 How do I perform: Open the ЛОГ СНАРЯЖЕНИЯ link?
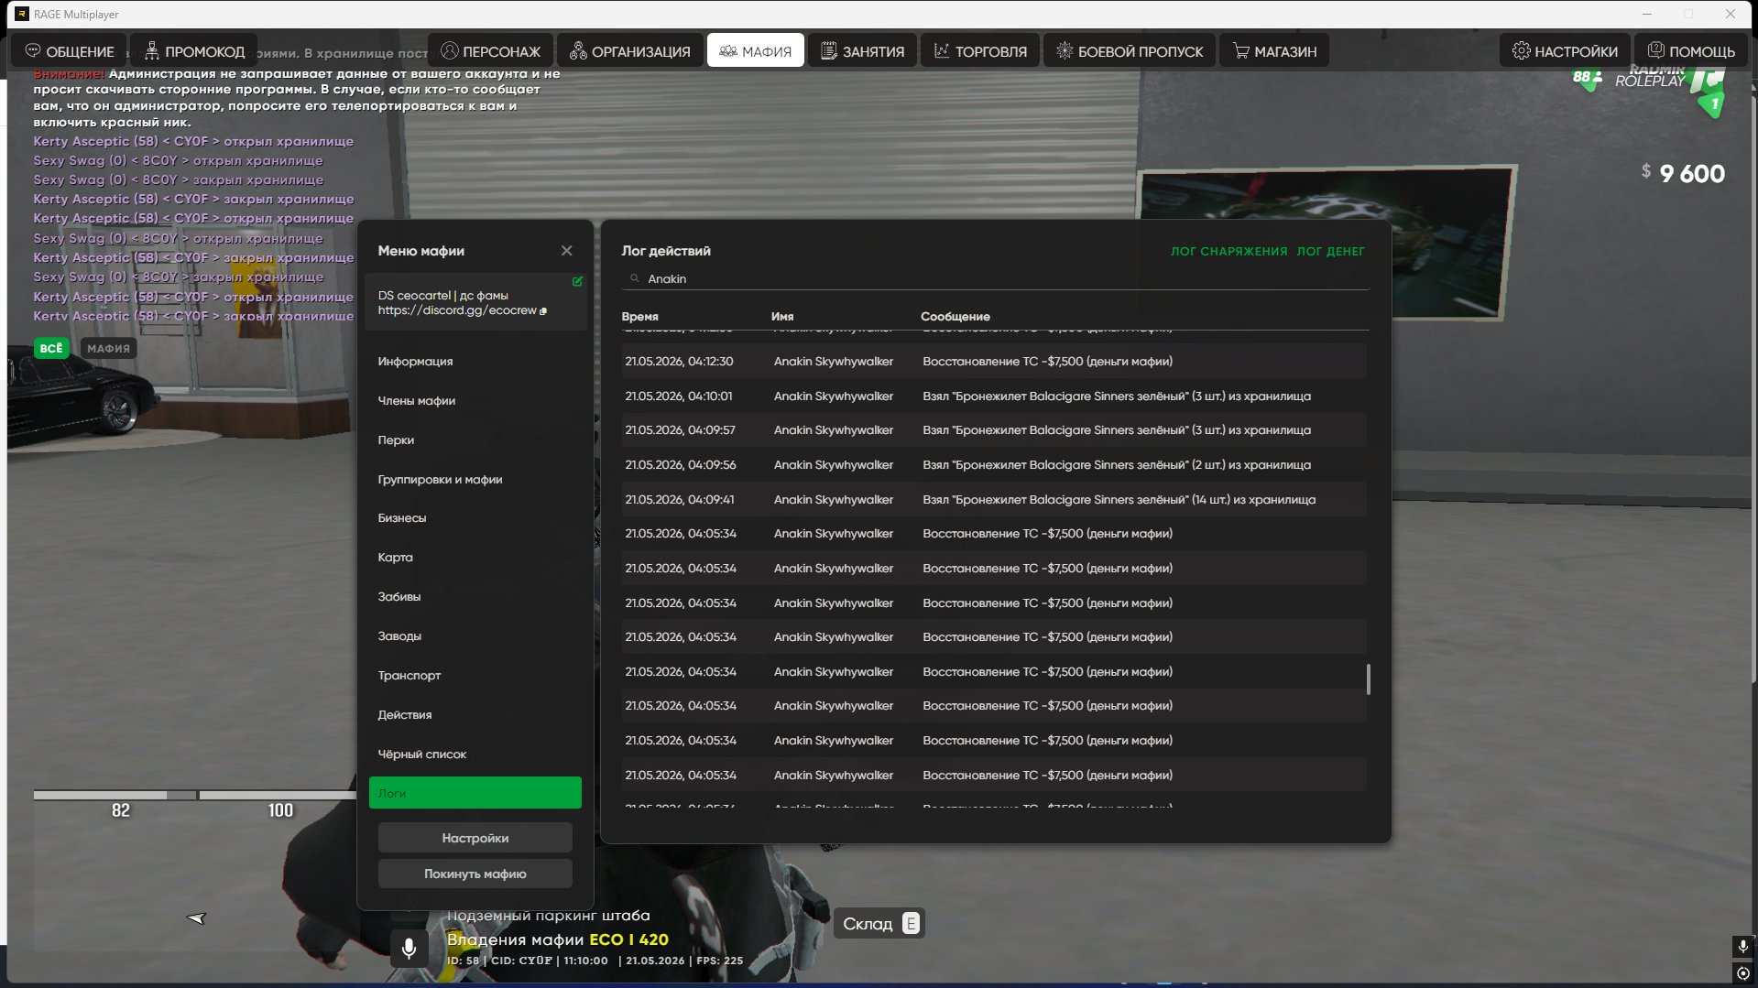pos(1228,252)
